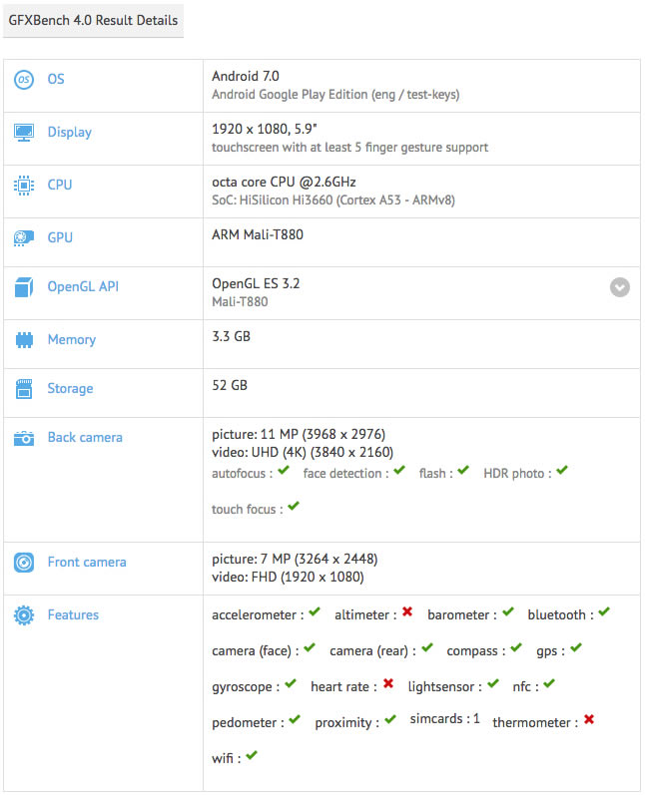The image size is (645, 795).
Task: Click the green check next to autofocus
Action: tap(285, 471)
